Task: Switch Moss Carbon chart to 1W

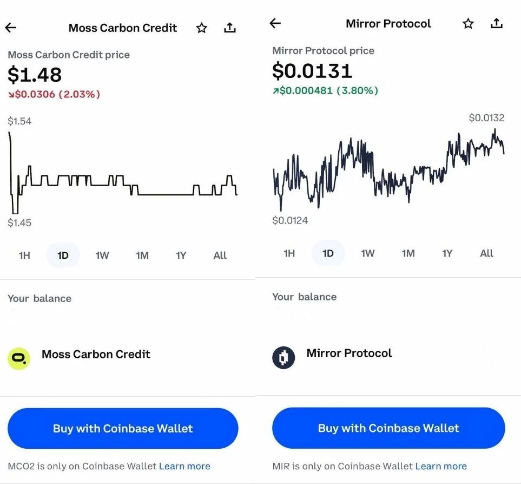Action: point(102,255)
